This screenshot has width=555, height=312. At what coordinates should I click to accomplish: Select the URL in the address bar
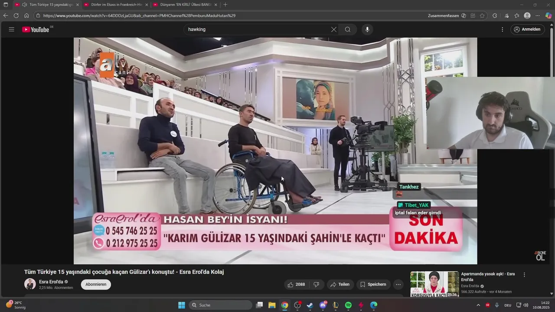[139, 16]
